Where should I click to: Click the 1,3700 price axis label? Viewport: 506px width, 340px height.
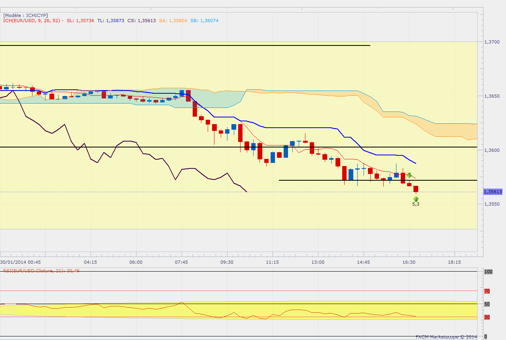492,42
